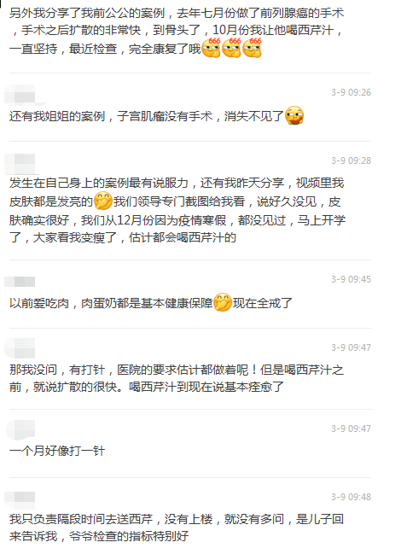This screenshot has width=401, height=554.
Task: Click the middle 666 emoji after 完全康复了哦
Action: 231,48
